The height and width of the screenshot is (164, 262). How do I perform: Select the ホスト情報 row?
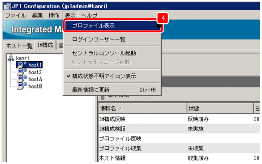pos(179,158)
